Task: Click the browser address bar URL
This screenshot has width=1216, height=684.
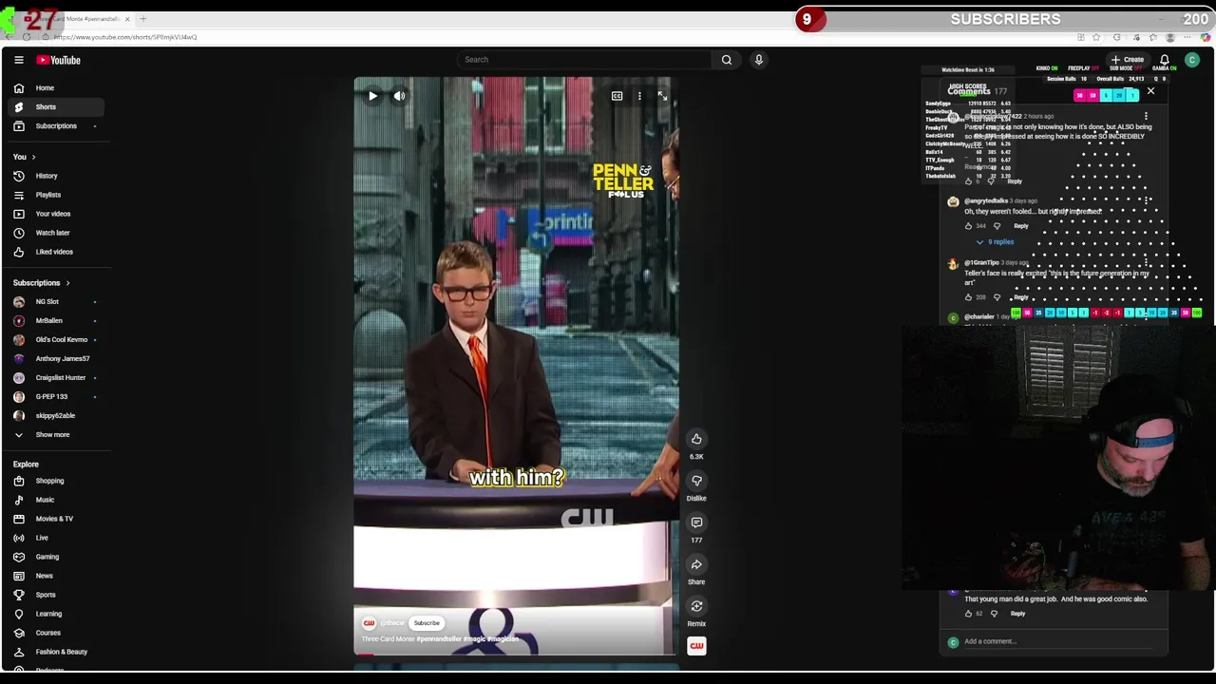Action: (124, 37)
